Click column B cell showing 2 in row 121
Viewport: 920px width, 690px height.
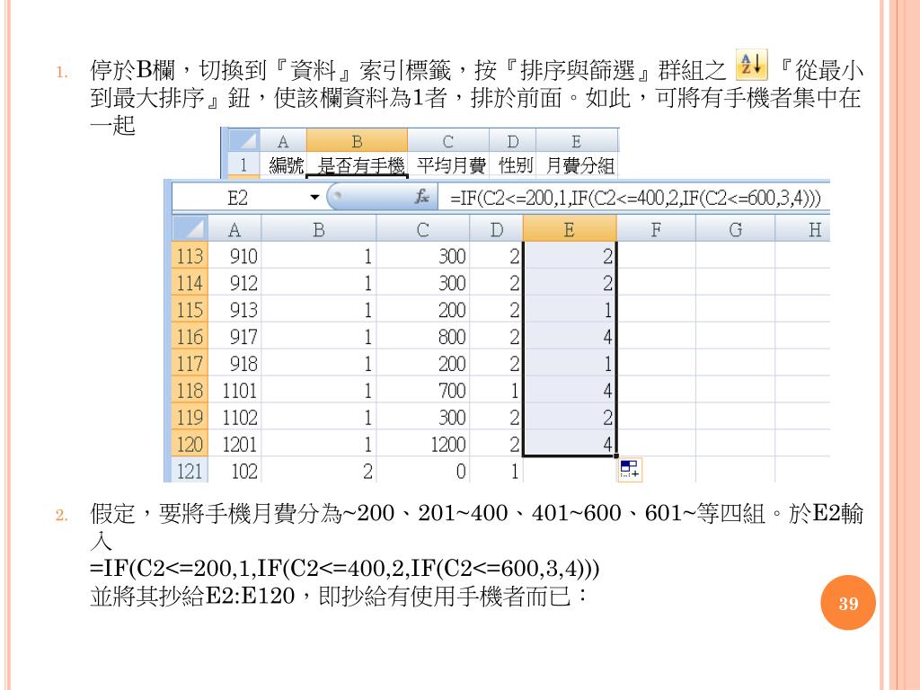tap(319, 471)
